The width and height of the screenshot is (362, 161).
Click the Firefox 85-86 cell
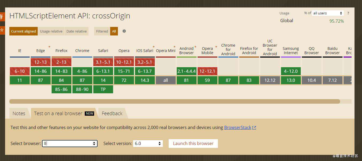point(61,89)
